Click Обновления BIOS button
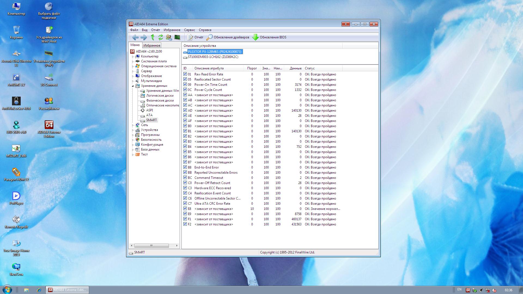 tap(269, 37)
